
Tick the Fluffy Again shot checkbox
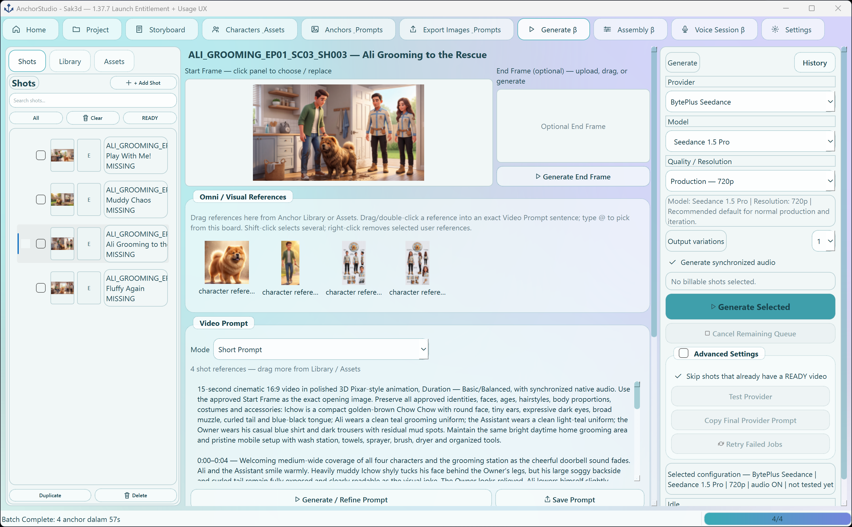click(41, 288)
